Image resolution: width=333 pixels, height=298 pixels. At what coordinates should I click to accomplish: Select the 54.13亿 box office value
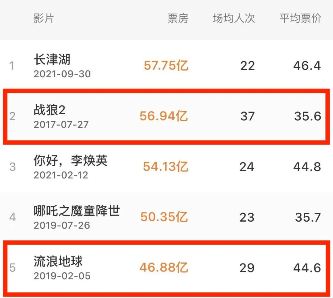click(166, 167)
